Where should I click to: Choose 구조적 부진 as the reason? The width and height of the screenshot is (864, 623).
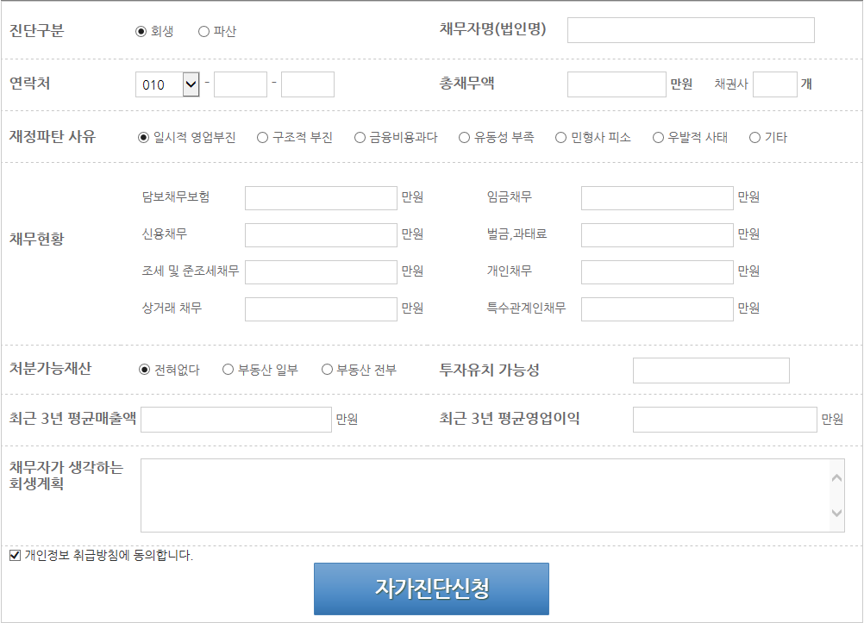pos(263,138)
